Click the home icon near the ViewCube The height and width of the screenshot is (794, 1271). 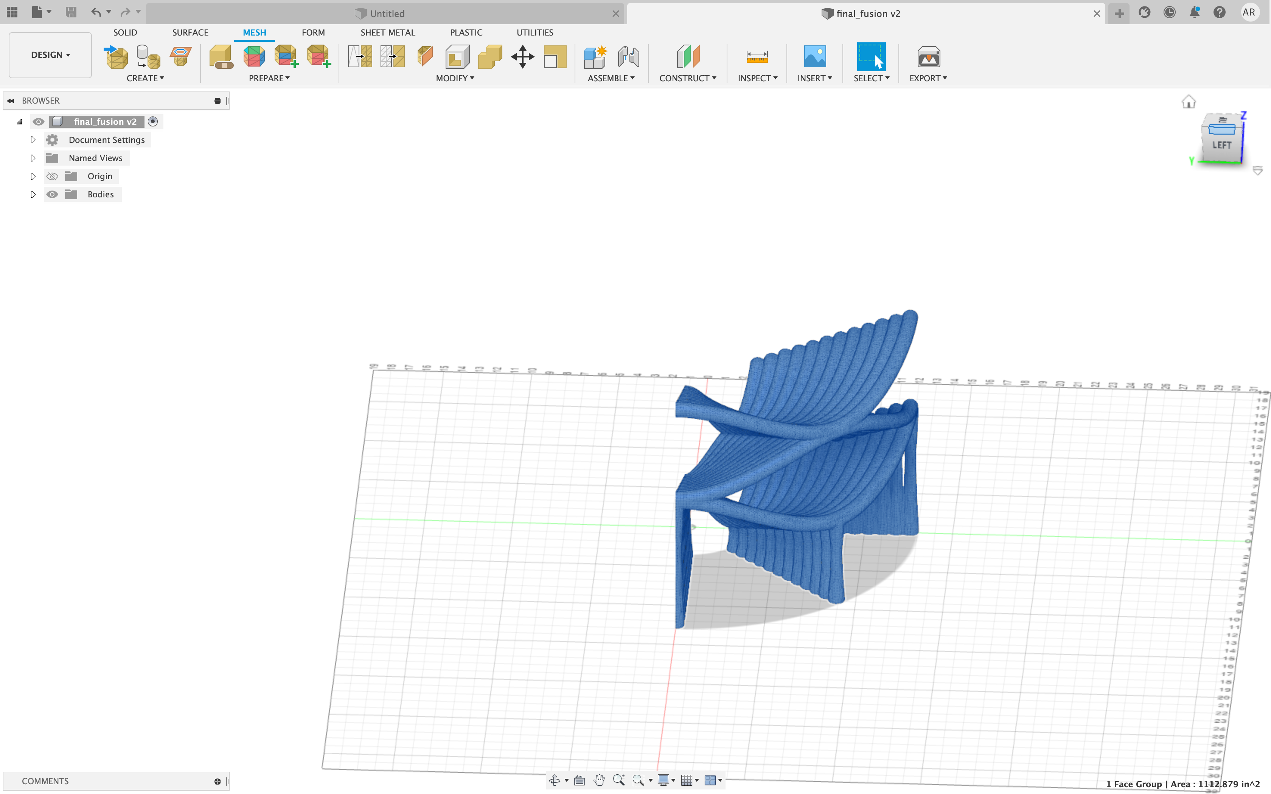(x=1190, y=101)
